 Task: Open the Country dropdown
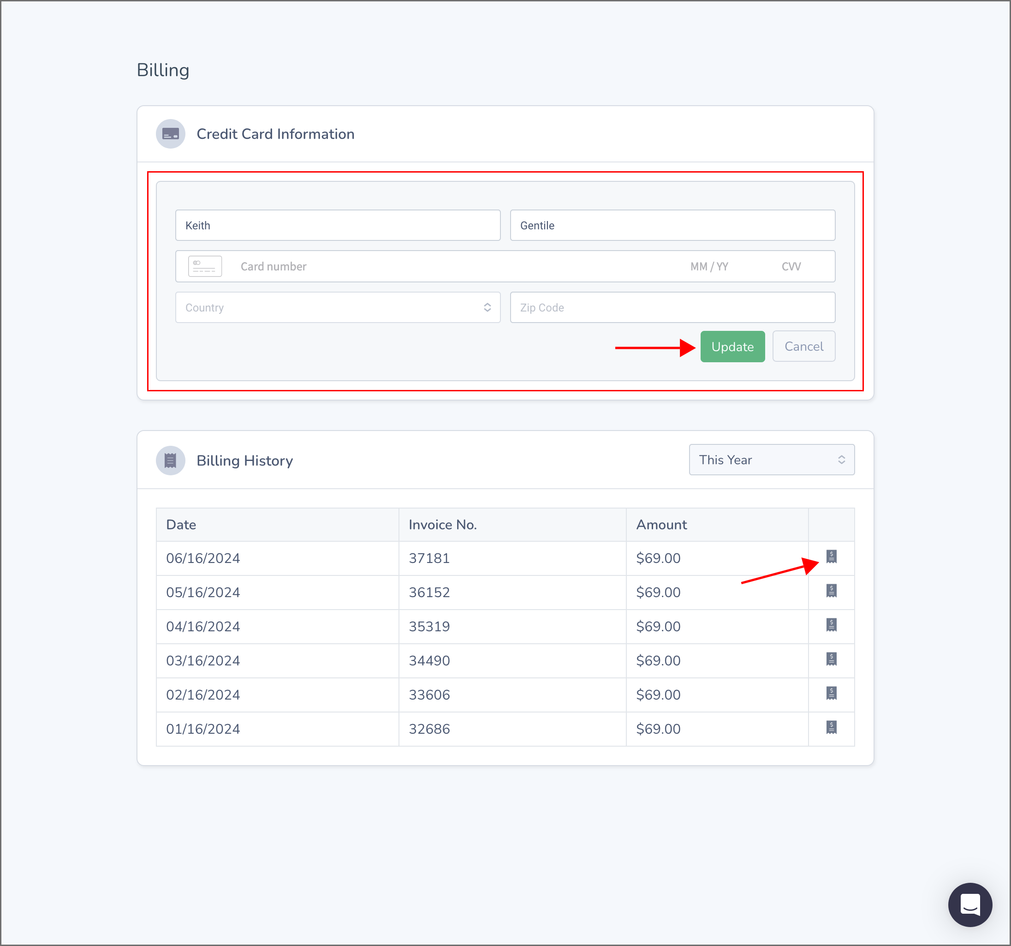click(x=338, y=307)
